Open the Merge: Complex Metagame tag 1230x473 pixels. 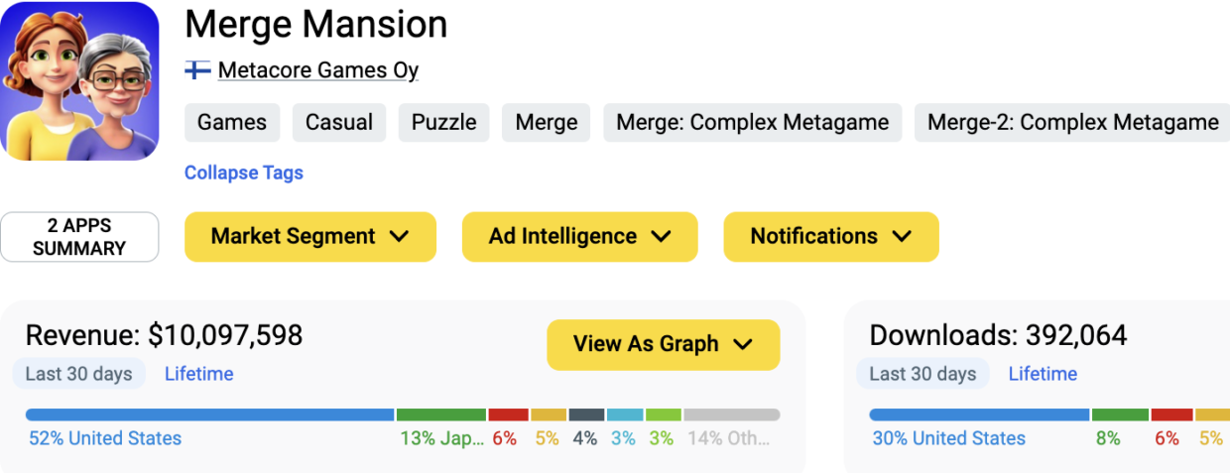click(752, 122)
